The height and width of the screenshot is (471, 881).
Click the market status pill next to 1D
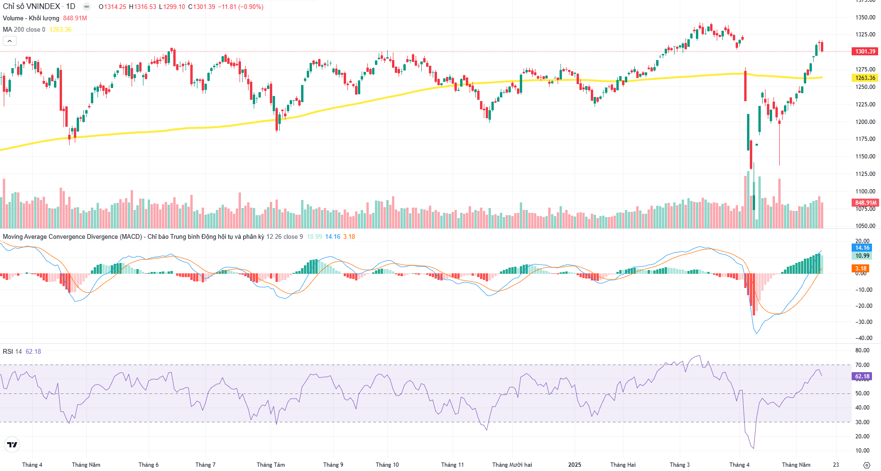coord(87,7)
